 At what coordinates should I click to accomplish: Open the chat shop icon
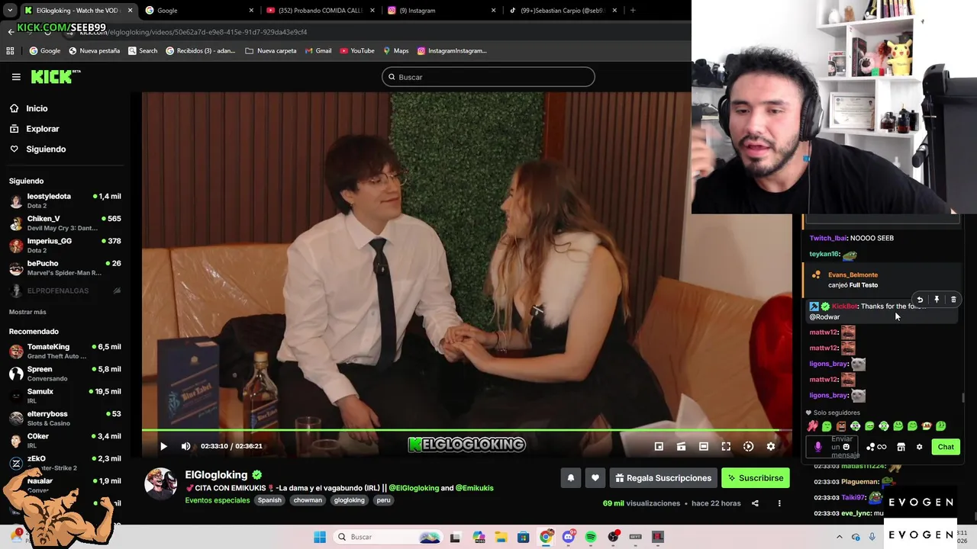901,447
